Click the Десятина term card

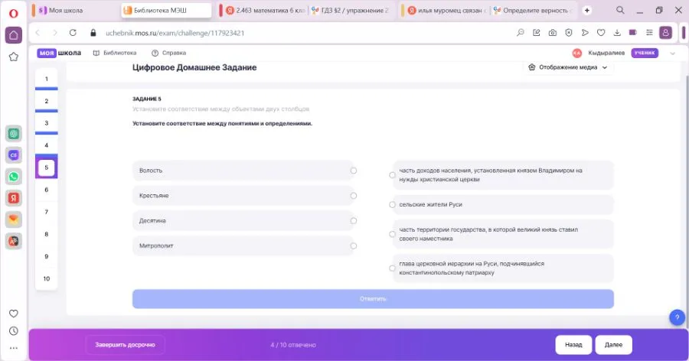[243, 221]
